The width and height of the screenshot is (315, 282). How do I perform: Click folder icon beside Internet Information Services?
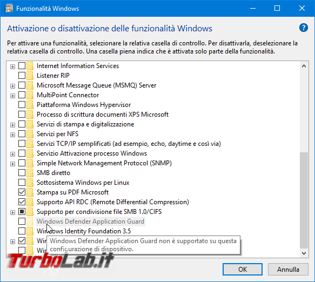(x=30, y=66)
